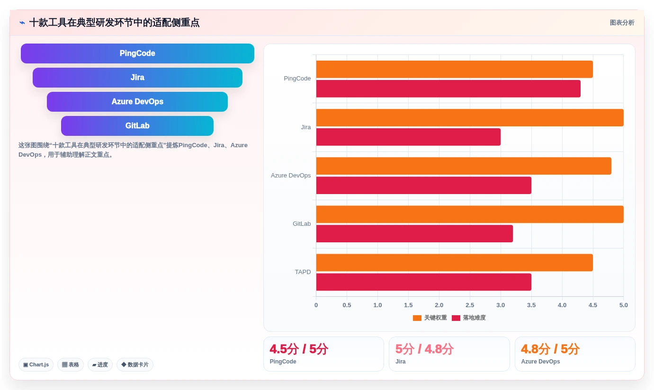Click the 表格 tag chip
This screenshot has height=390, width=654.
[71, 364]
